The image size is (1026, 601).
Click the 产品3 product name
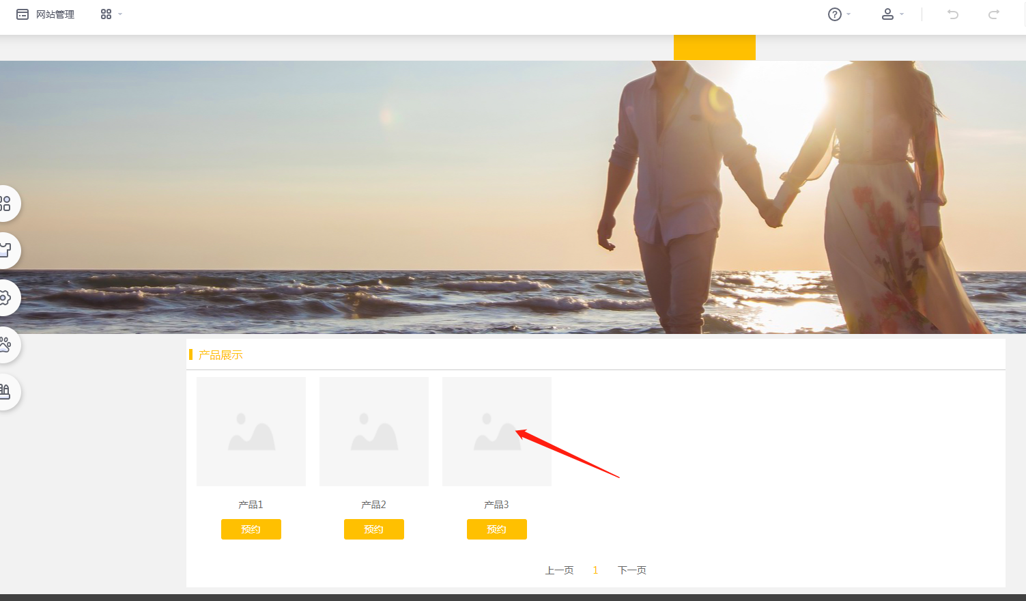[496, 505]
